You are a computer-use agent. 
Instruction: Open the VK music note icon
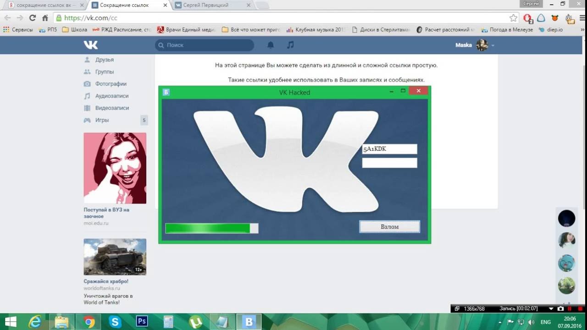290,45
